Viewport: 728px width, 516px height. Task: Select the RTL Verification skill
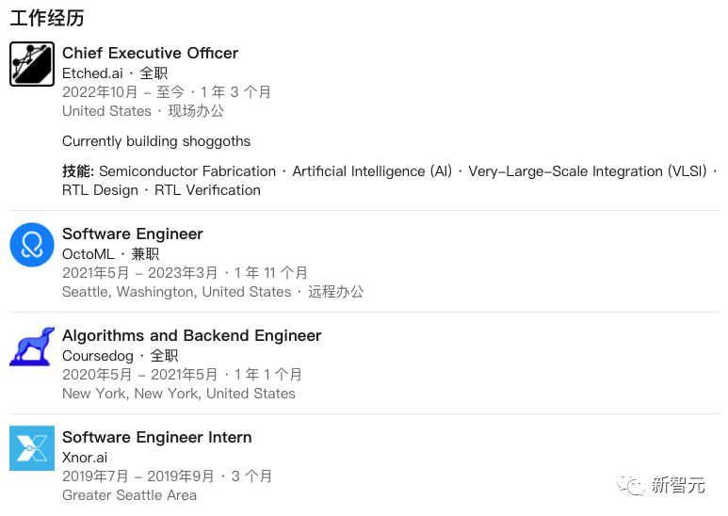(x=207, y=190)
